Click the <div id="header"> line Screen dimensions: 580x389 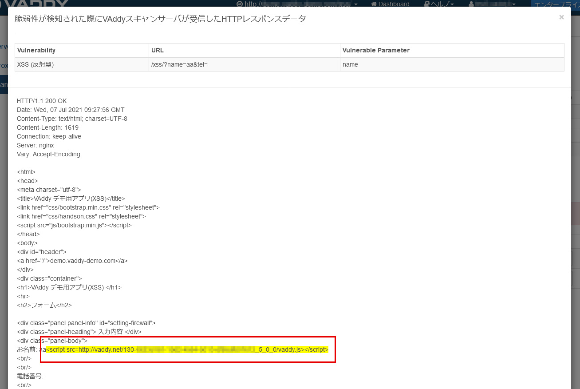[42, 252]
